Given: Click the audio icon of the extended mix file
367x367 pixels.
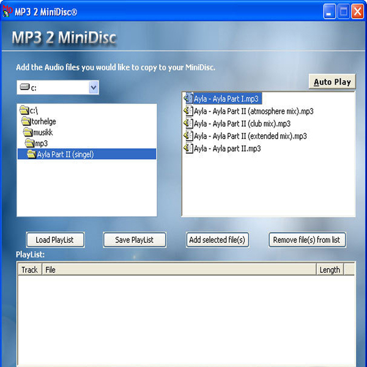Looking at the screenshot, I should pos(188,136).
